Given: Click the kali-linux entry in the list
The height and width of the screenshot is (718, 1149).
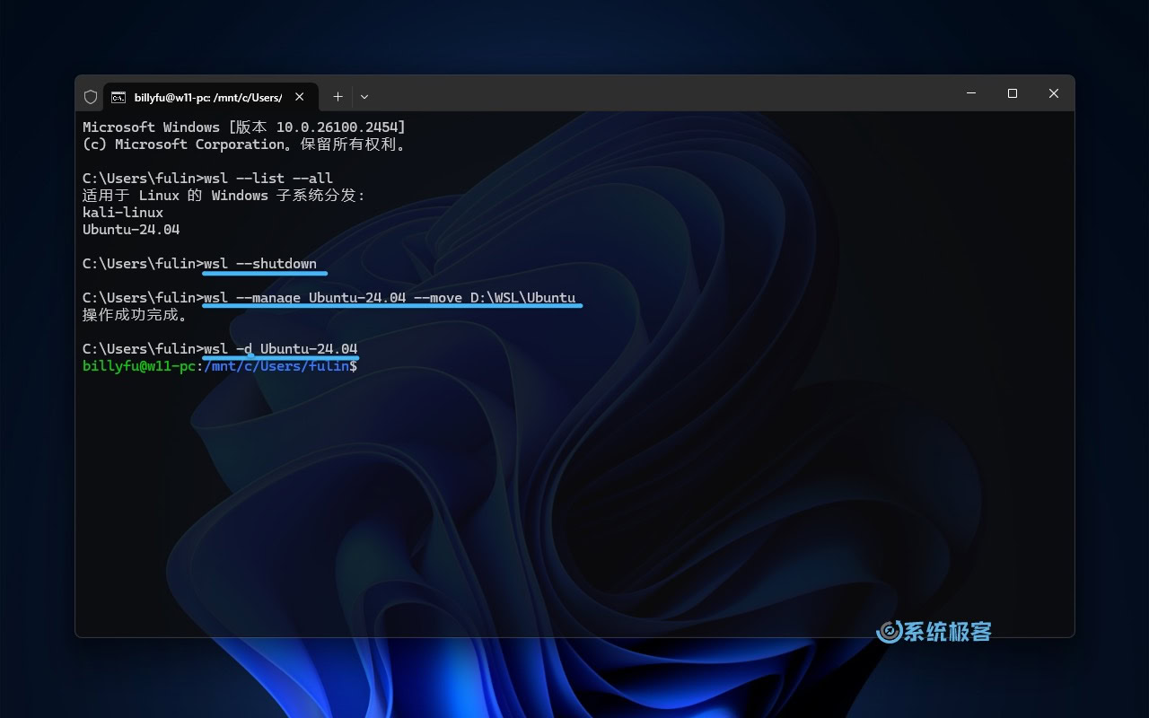Looking at the screenshot, I should (x=123, y=213).
